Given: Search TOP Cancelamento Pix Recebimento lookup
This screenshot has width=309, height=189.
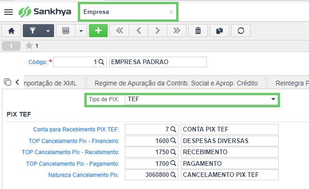Looking at the screenshot, I should [x=173, y=152].
